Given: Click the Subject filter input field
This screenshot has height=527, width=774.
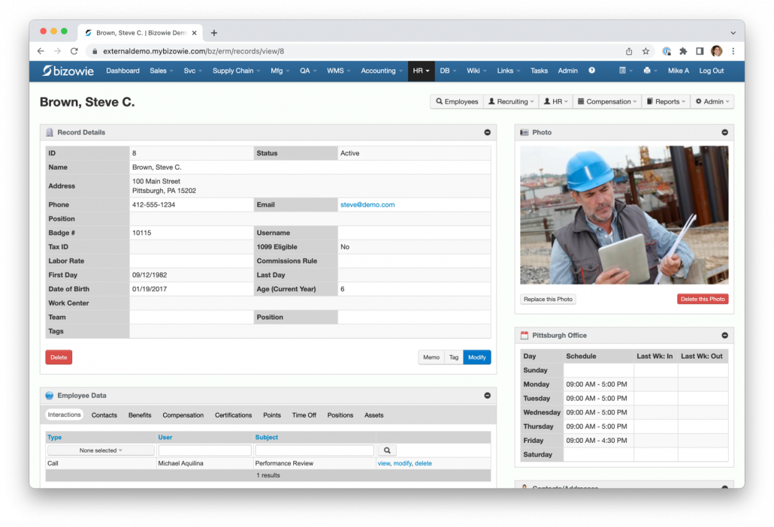Looking at the screenshot, I should (x=314, y=450).
